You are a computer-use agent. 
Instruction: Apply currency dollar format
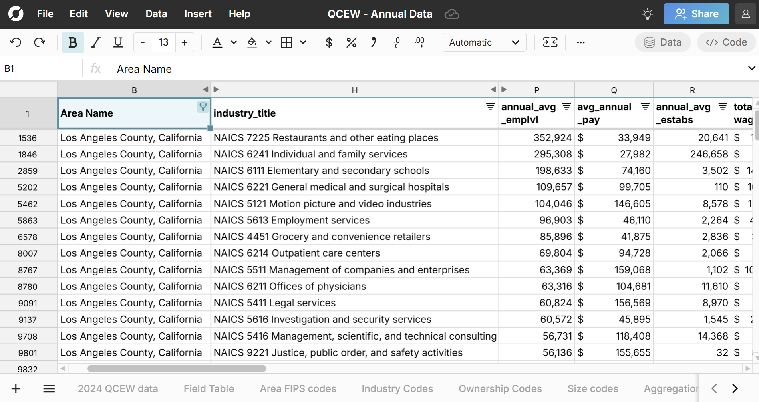[329, 42]
